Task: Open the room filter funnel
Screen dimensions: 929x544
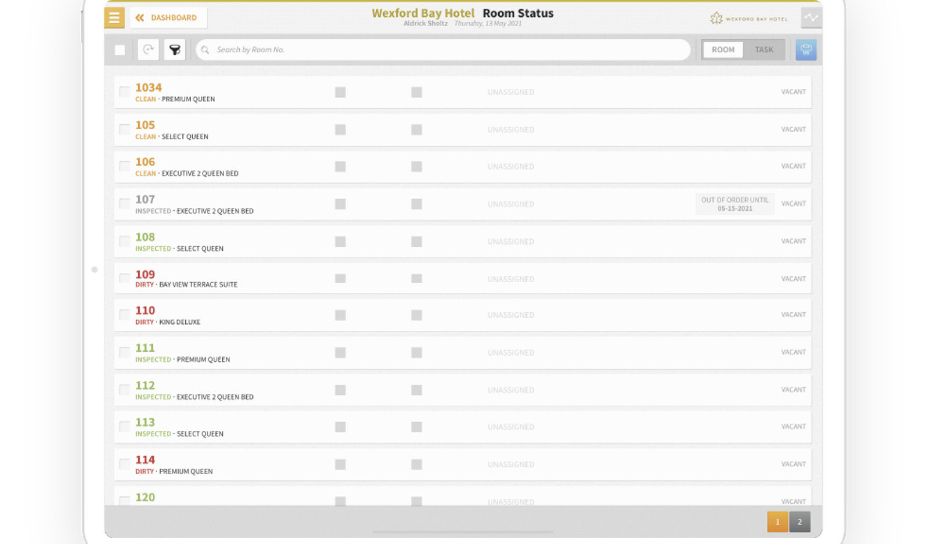Action: [x=175, y=50]
